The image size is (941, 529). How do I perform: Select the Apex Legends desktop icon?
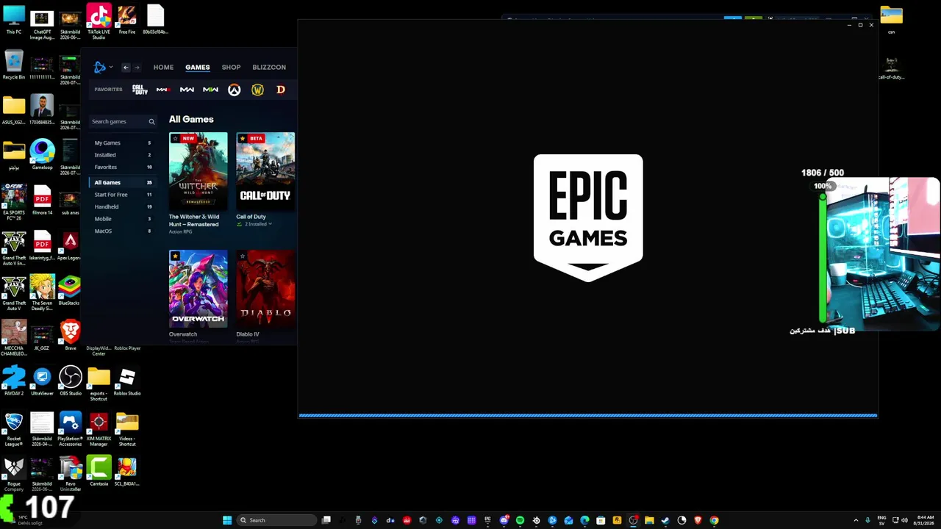tap(70, 245)
